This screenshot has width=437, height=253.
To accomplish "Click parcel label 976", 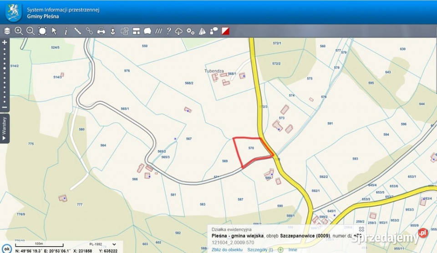I will (127, 71).
